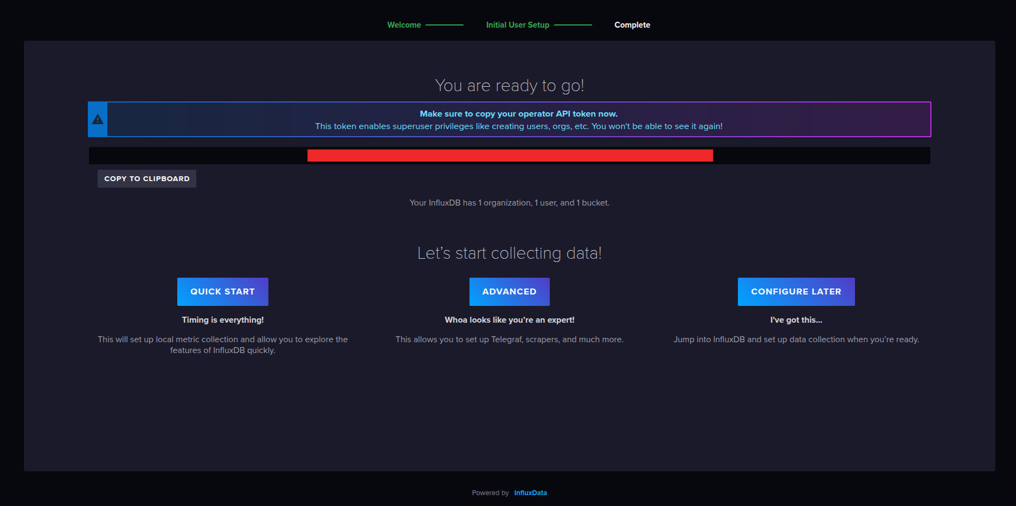The image size is (1016, 506).
Task: Copy the operator token with Copy to Clipboard
Action: 147,178
